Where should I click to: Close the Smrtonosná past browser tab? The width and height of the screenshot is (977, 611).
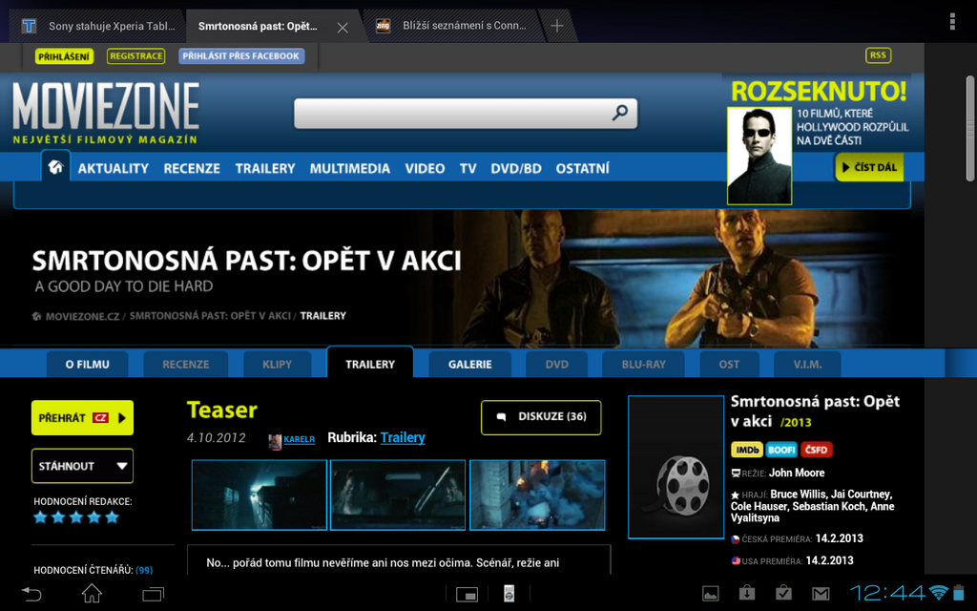343,27
